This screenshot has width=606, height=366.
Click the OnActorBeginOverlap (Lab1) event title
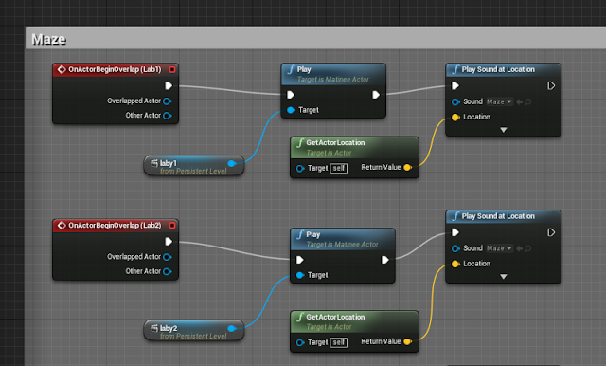[115, 69]
